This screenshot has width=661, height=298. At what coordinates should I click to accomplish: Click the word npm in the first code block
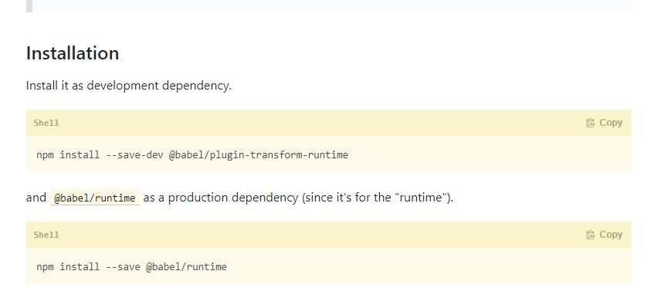click(x=45, y=155)
